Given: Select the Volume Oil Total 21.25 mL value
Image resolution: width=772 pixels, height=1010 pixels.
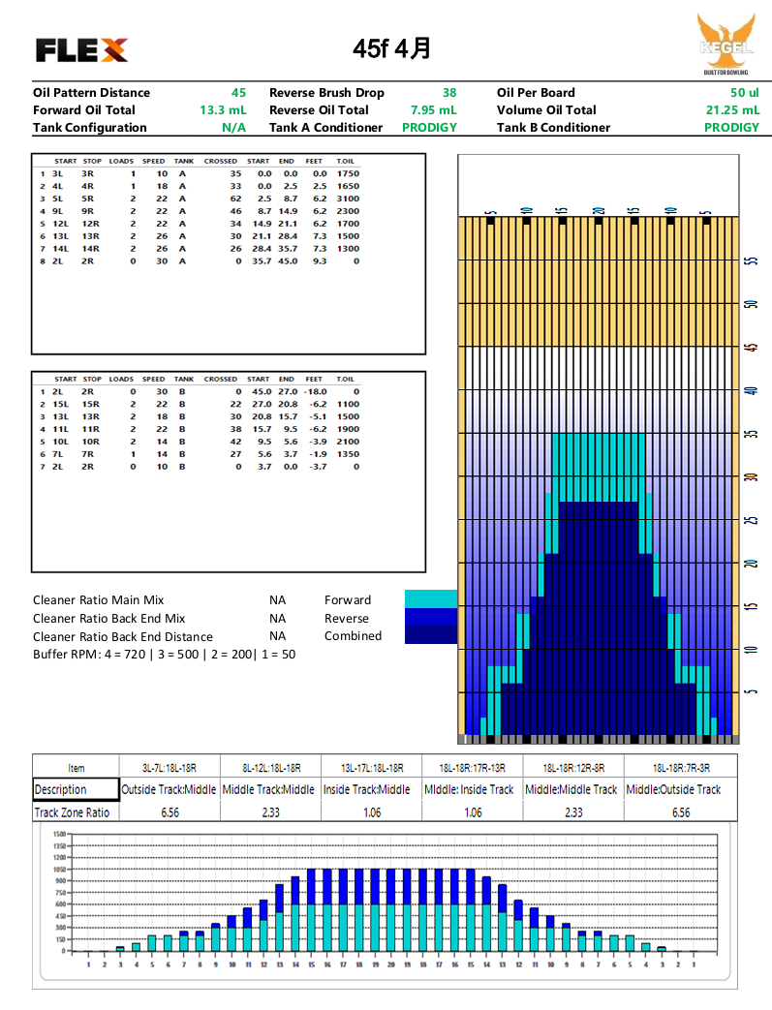Looking at the screenshot, I should [x=731, y=110].
